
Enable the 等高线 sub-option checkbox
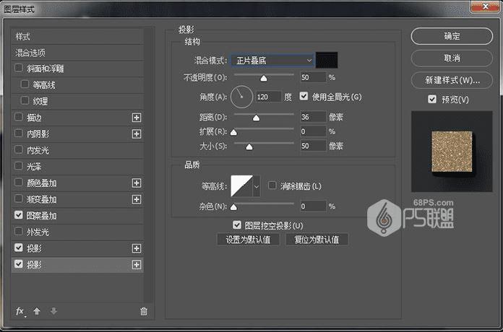(25, 84)
